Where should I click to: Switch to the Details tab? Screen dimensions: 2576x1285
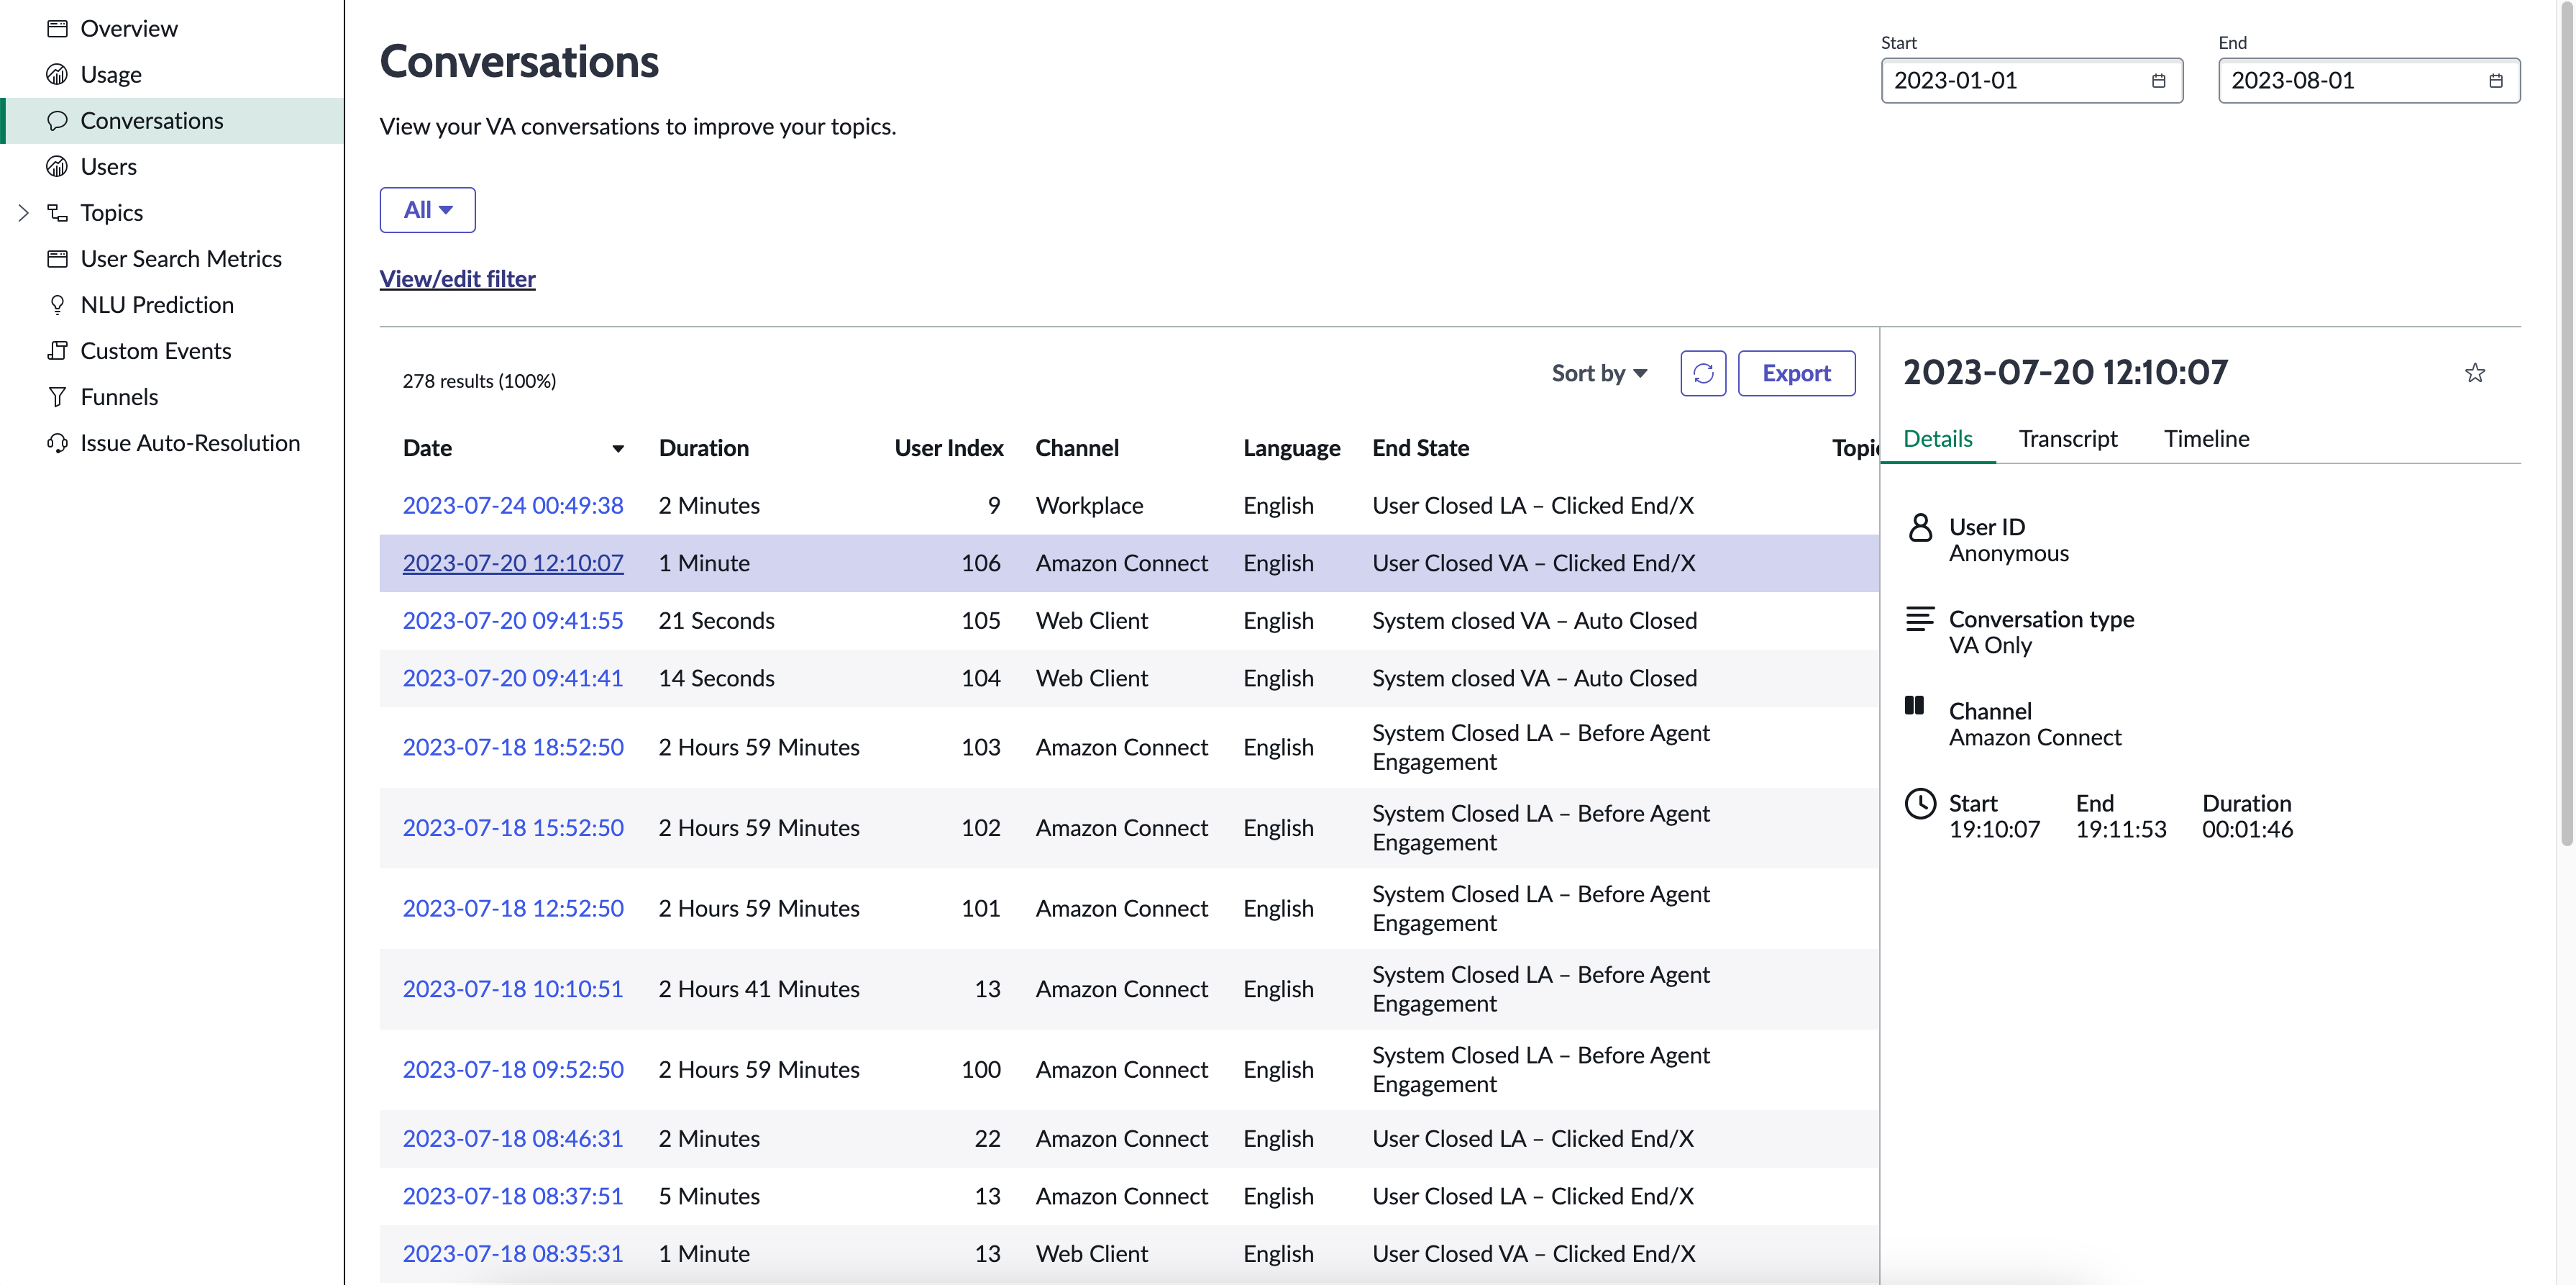click(1937, 438)
